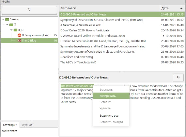Select the D 2.096.0 Released row in the article list
The height and width of the screenshot is (137, 186).
[122, 14]
